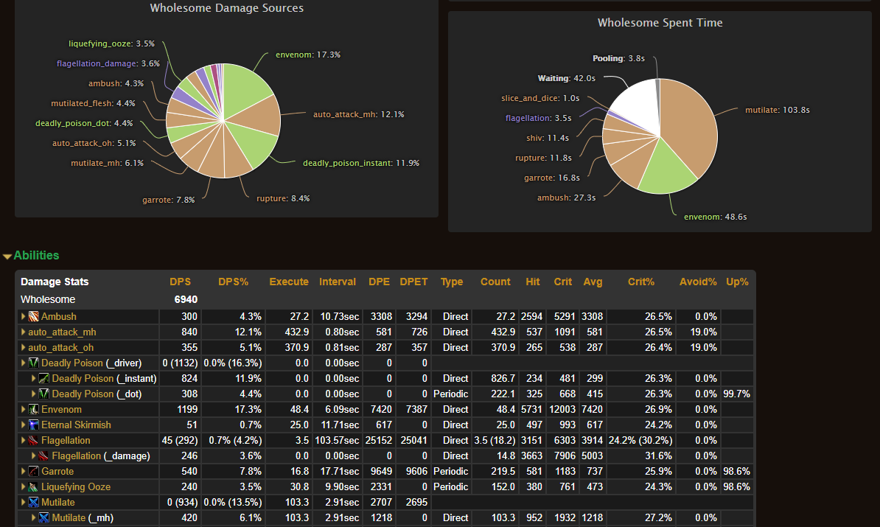The width and height of the screenshot is (880, 527).
Task: Click 'mutilate: 103.8s' chart label
Action: click(x=778, y=110)
